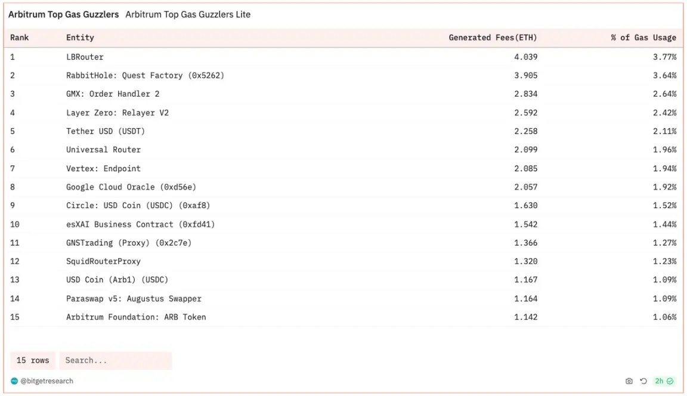Sort by % of Gas Usage header
The width and height of the screenshot is (687, 396).
coord(643,38)
